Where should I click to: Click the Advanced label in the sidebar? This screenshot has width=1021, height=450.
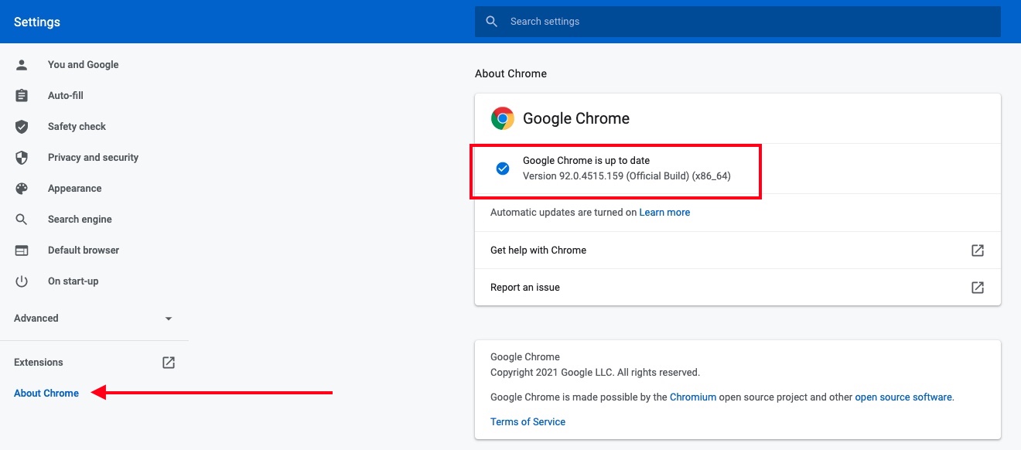(x=36, y=319)
